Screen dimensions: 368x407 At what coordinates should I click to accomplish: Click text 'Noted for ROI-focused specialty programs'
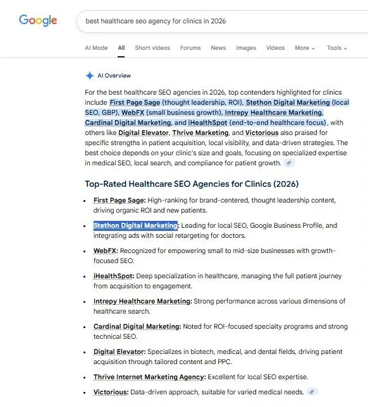pos(248,326)
